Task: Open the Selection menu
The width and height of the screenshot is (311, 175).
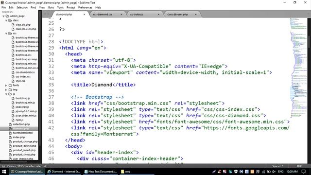Action: (x=22, y=8)
